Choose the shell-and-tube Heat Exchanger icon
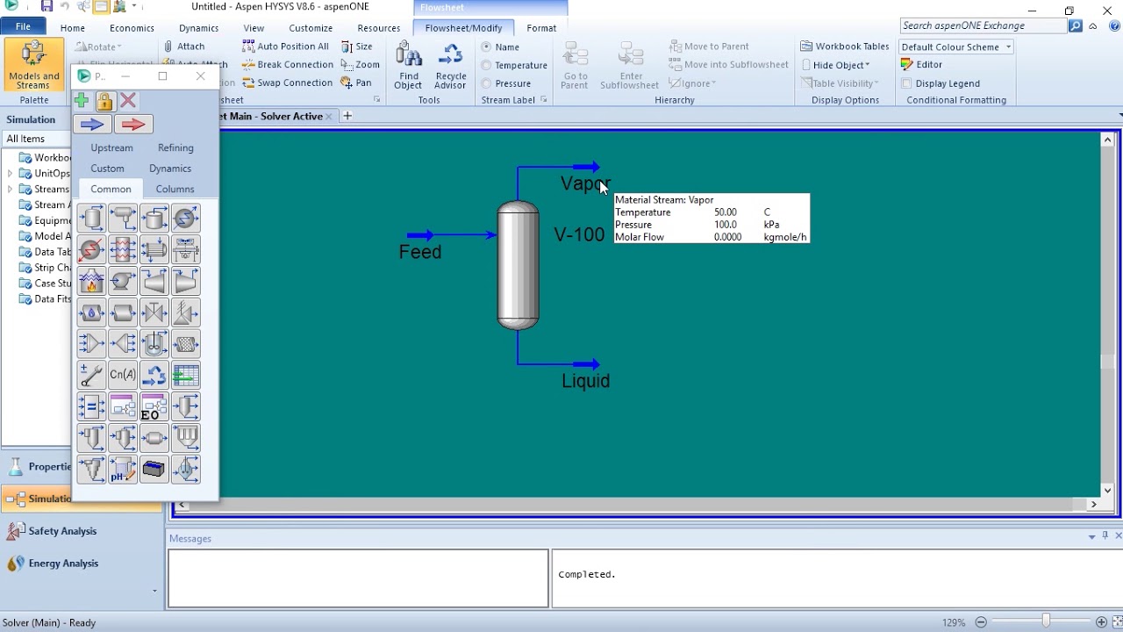 [154, 250]
